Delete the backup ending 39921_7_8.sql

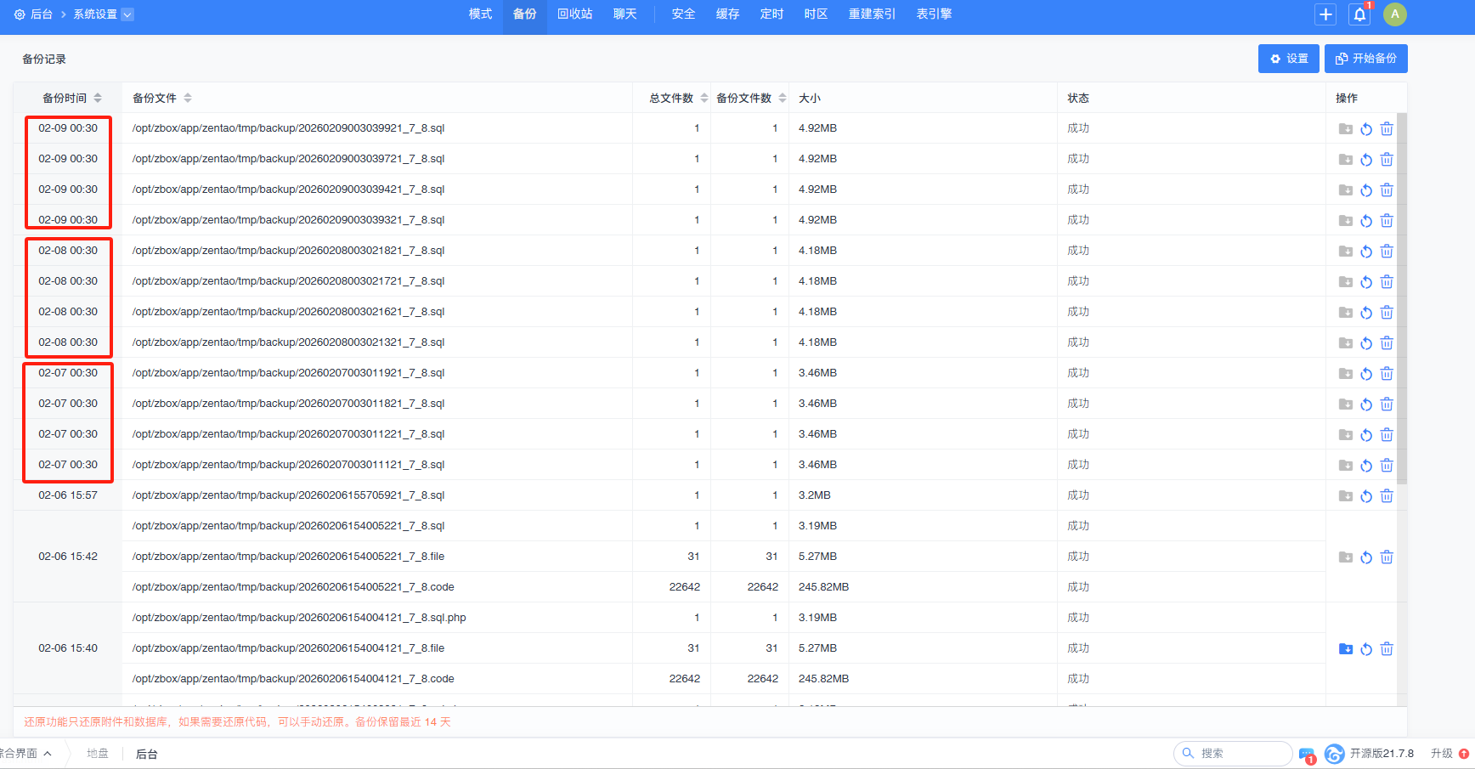click(1387, 129)
